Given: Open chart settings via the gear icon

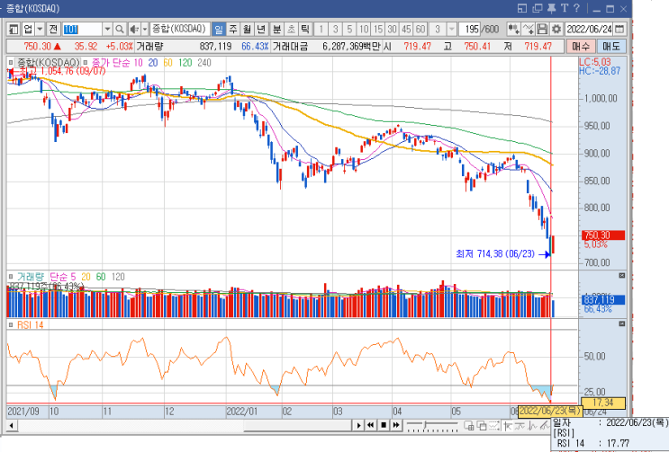Looking at the screenshot, I should click(556, 29).
